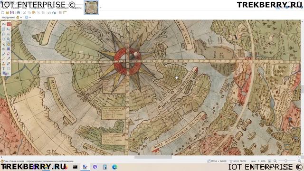Click the Redo arrow
The image size is (304, 171).
tap(54, 13)
